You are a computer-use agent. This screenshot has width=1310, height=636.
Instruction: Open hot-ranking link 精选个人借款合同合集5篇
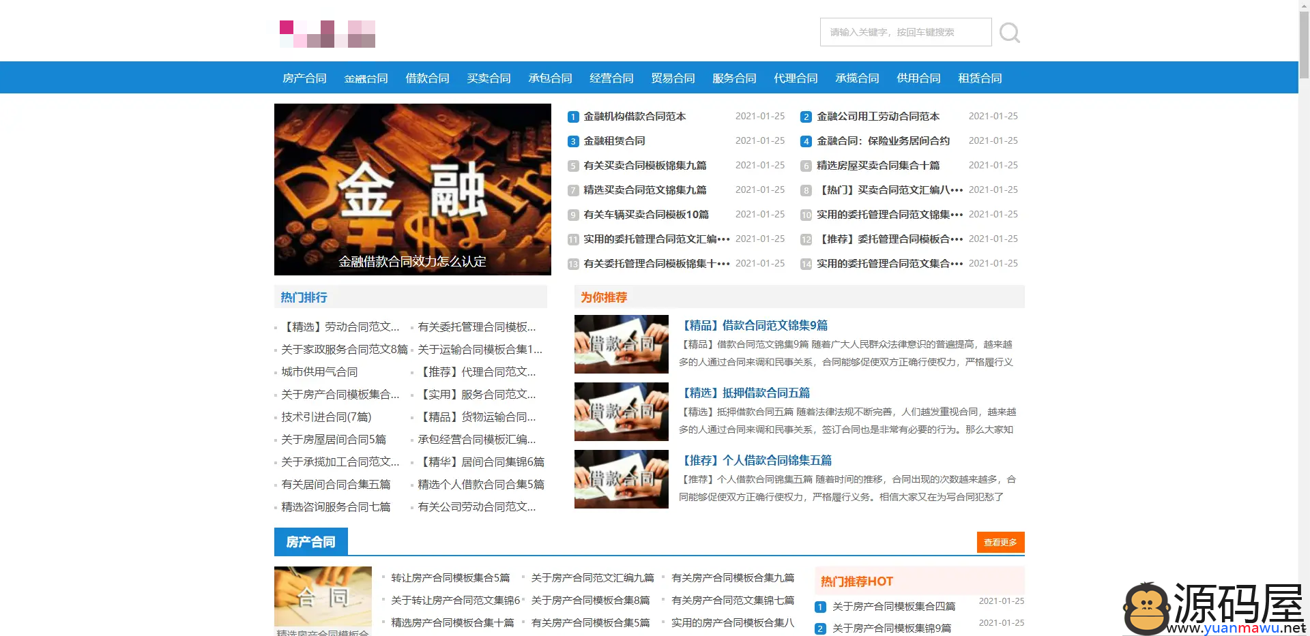pos(481,485)
